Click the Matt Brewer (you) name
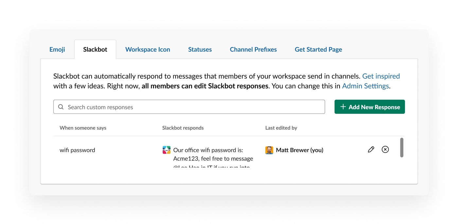The width and height of the screenshot is (458, 224). click(x=299, y=150)
